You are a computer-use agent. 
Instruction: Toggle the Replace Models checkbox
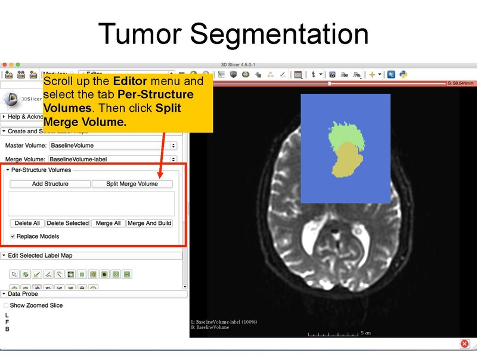tap(14, 234)
